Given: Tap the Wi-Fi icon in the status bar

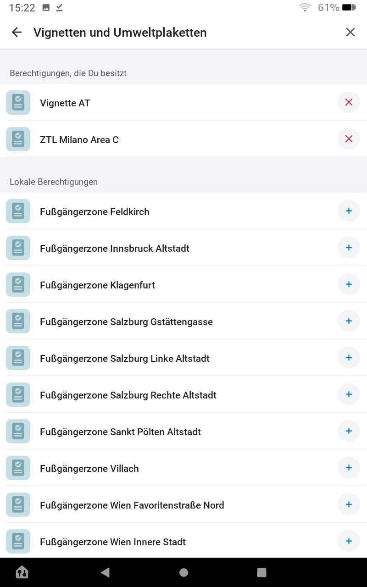Looking at the screenshot, I should tap(305, 7).
